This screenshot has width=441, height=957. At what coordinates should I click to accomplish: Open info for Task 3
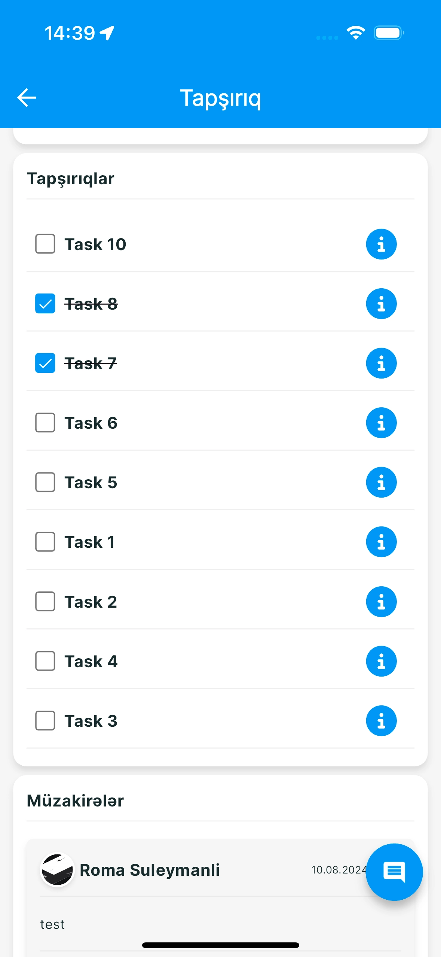coord(381,721)
